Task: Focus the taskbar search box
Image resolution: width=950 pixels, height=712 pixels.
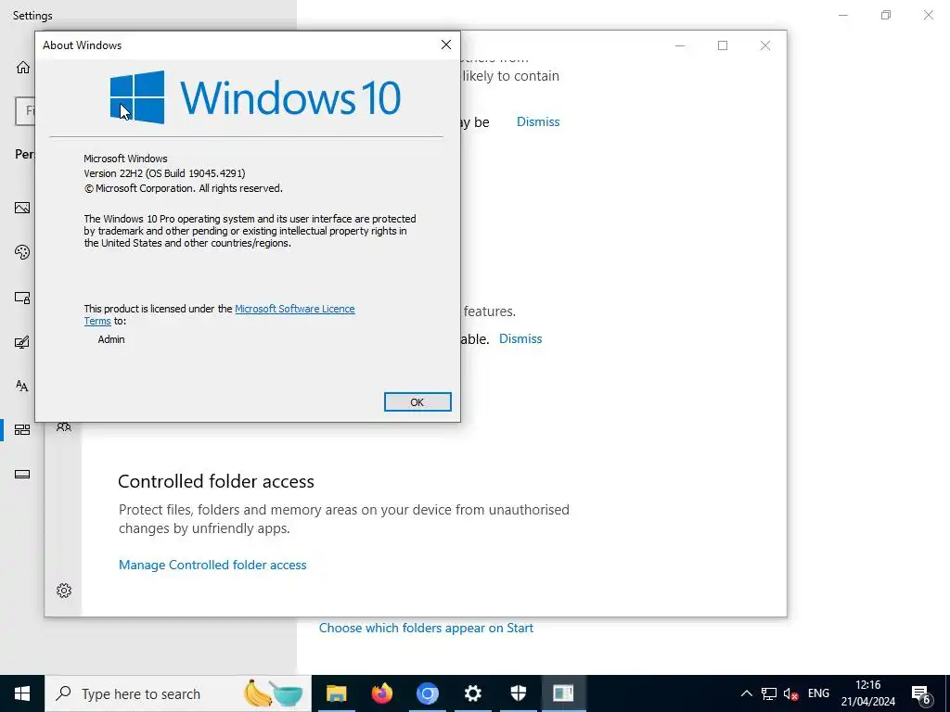Action: point(178,693)
